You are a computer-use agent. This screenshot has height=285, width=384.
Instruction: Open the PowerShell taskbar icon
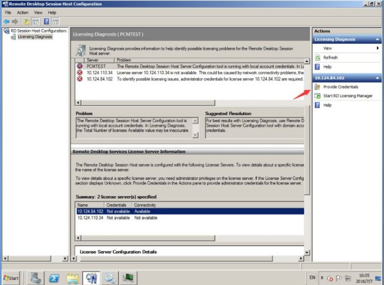(54, 278)
